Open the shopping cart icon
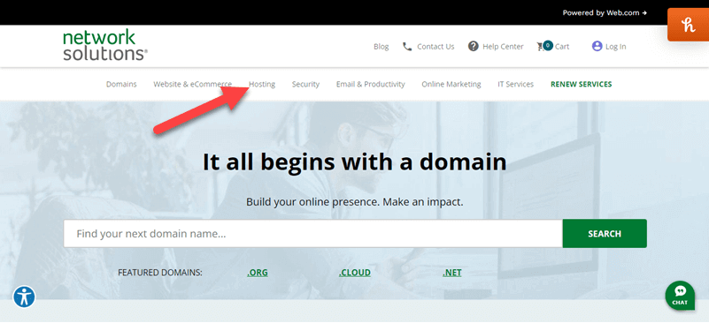The image size is (709, 323). (x=544, y=46)
